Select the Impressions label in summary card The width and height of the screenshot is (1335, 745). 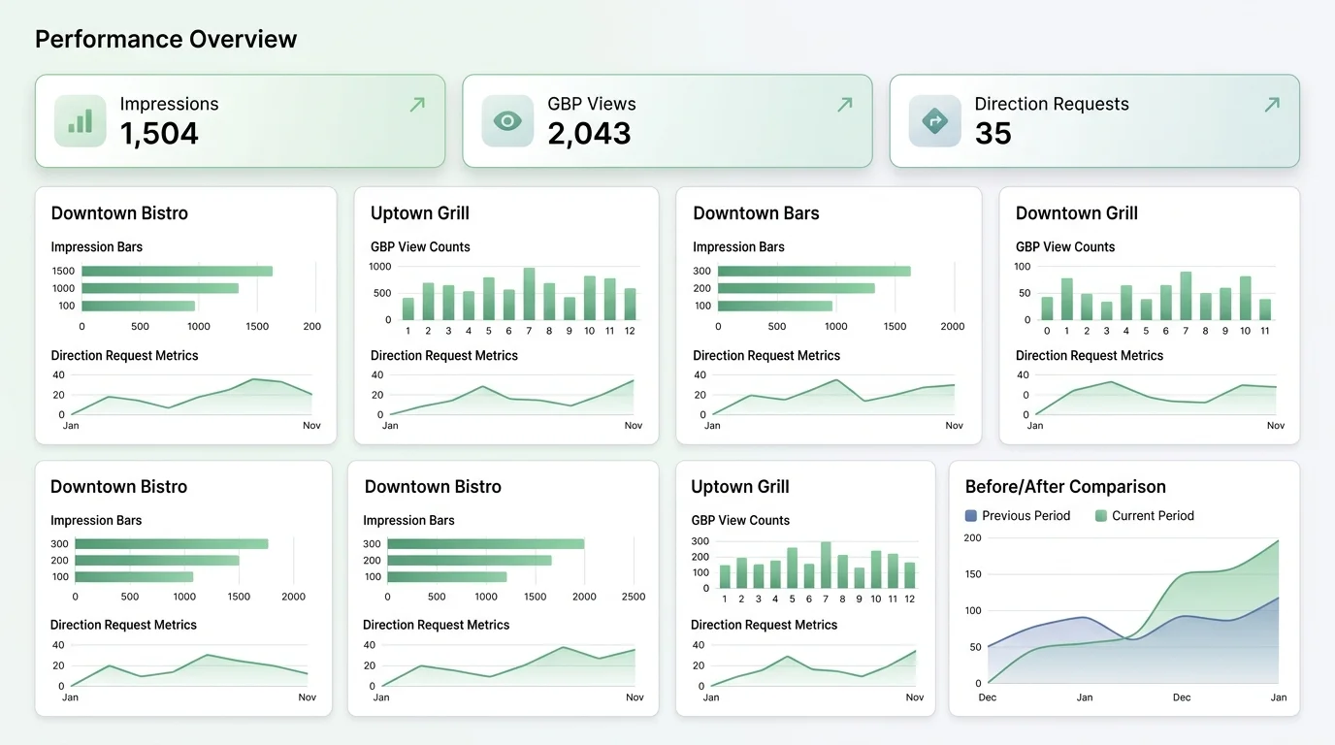pos(169,104)
